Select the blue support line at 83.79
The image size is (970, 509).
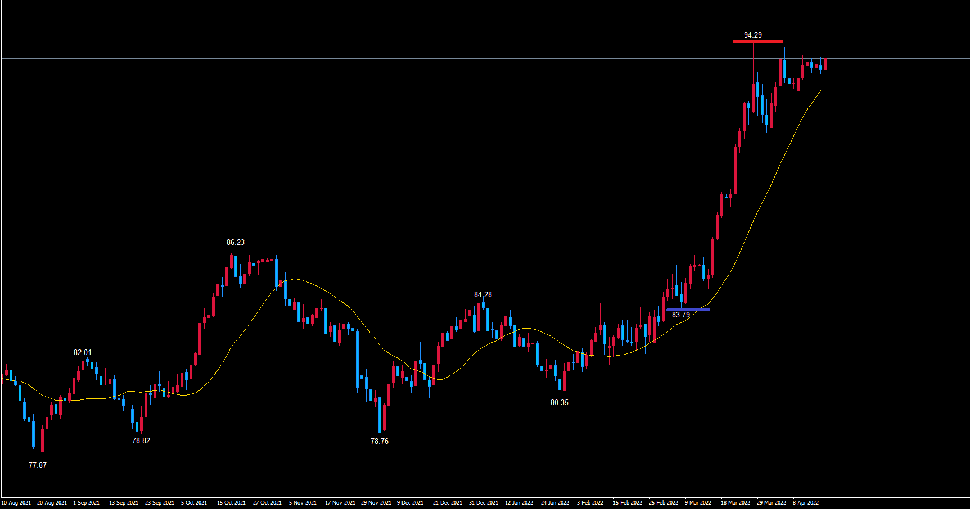(688, 310)
